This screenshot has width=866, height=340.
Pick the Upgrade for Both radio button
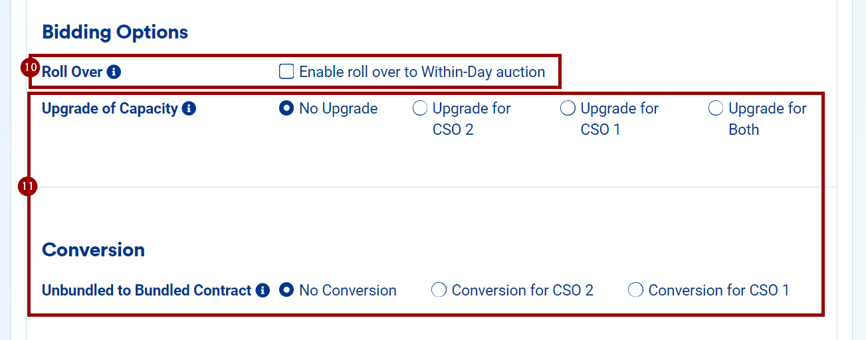pyautogui.click(x=716, y=108)
